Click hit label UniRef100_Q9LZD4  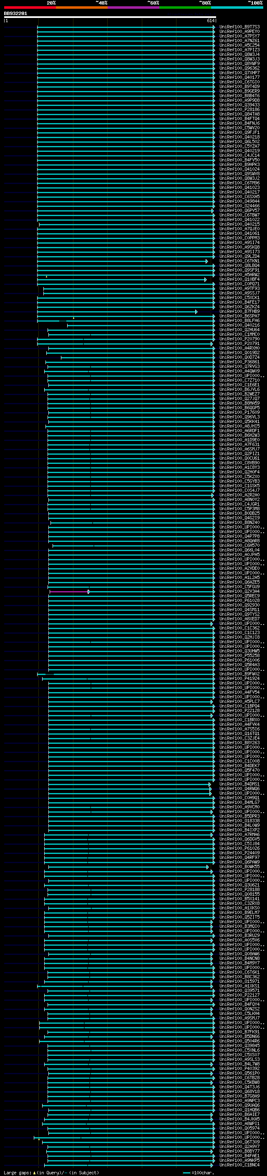click(239, 256)
